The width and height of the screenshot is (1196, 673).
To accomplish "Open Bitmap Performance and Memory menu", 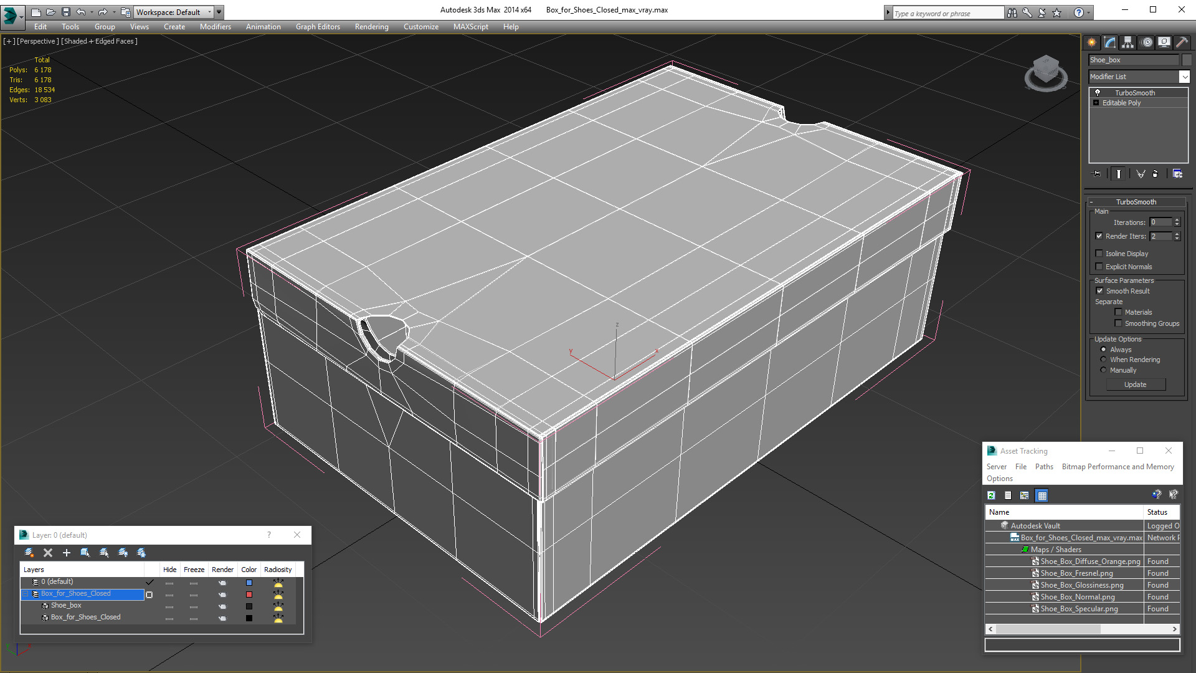I will pos(1118,467).
